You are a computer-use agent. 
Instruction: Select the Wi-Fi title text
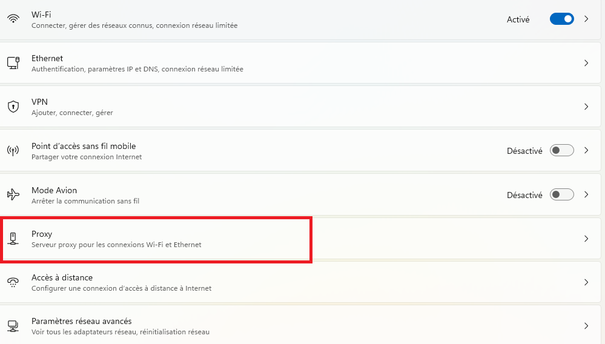point(41,15)
